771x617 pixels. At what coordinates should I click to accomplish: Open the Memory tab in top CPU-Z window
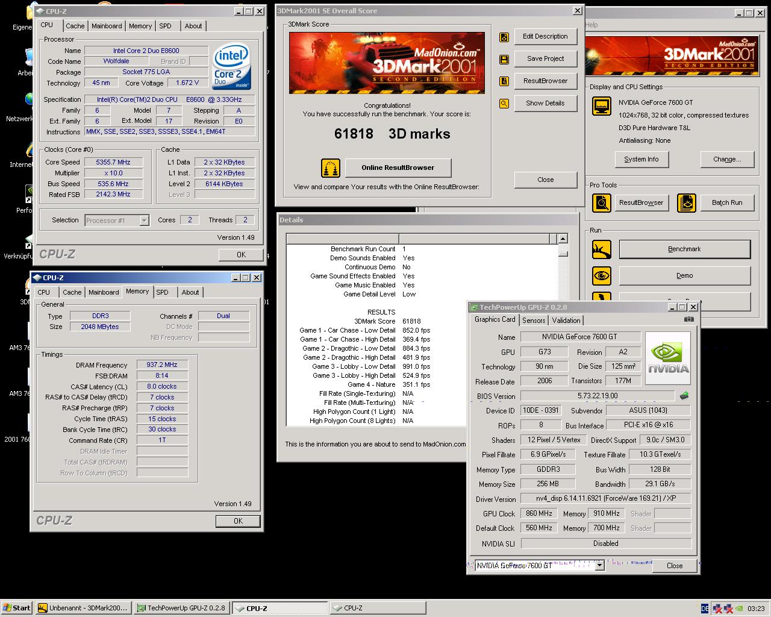(x=140, y=26)
